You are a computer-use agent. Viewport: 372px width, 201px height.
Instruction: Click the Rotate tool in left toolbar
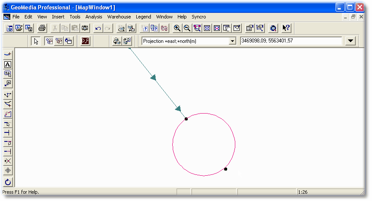[8, 182]
